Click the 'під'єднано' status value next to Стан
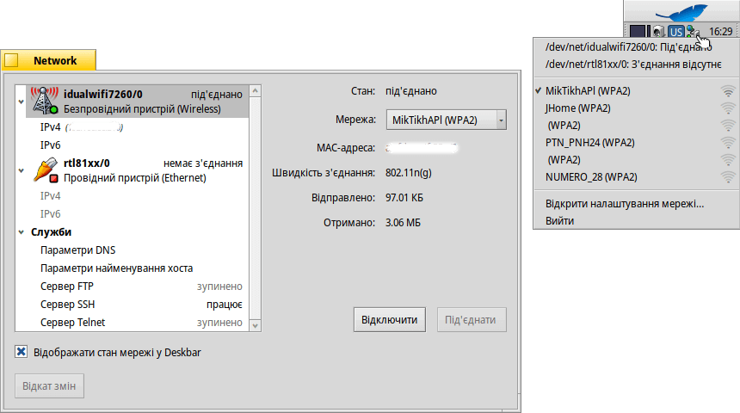740x413 pixels. (411, 91)
